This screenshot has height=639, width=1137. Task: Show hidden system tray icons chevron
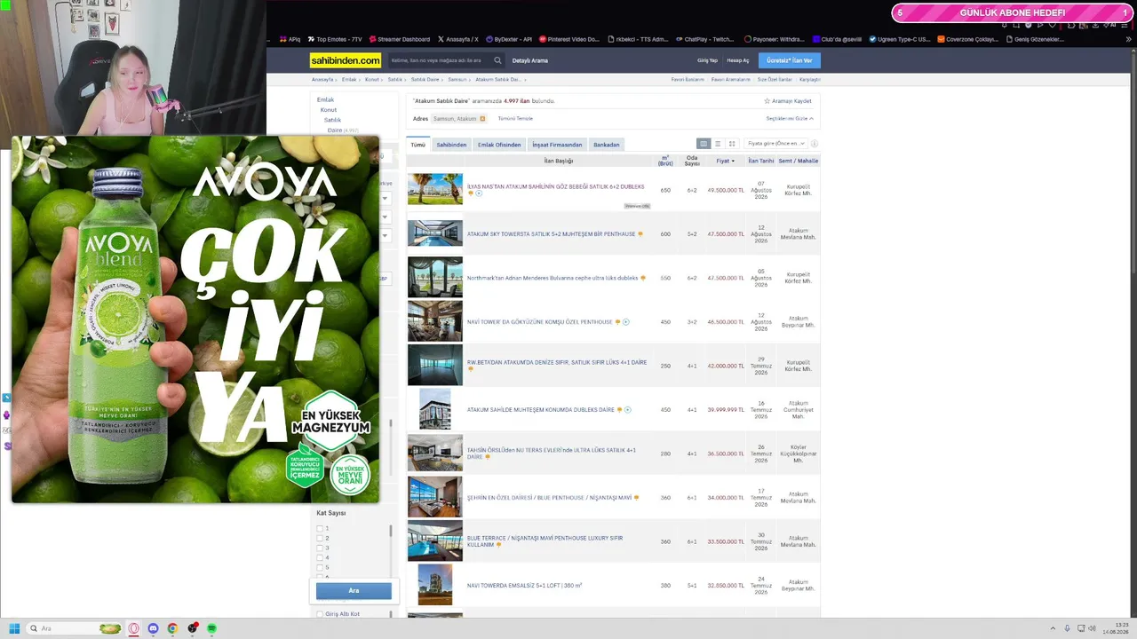(x=1053, y=628)
